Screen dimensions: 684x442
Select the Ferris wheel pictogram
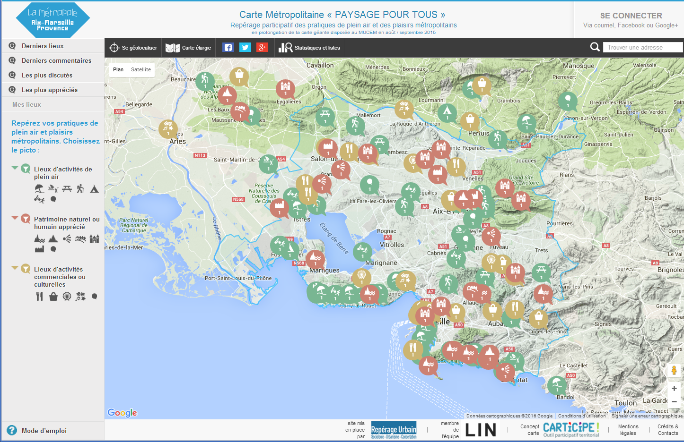pyautogui.click(x=67, y=297)
